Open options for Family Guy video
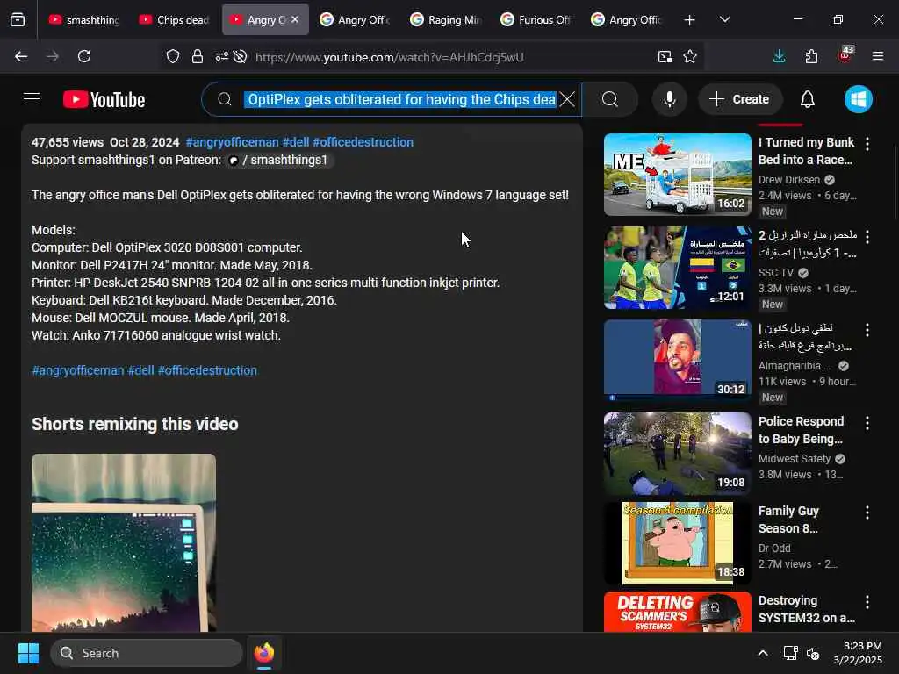 point(867,513)
